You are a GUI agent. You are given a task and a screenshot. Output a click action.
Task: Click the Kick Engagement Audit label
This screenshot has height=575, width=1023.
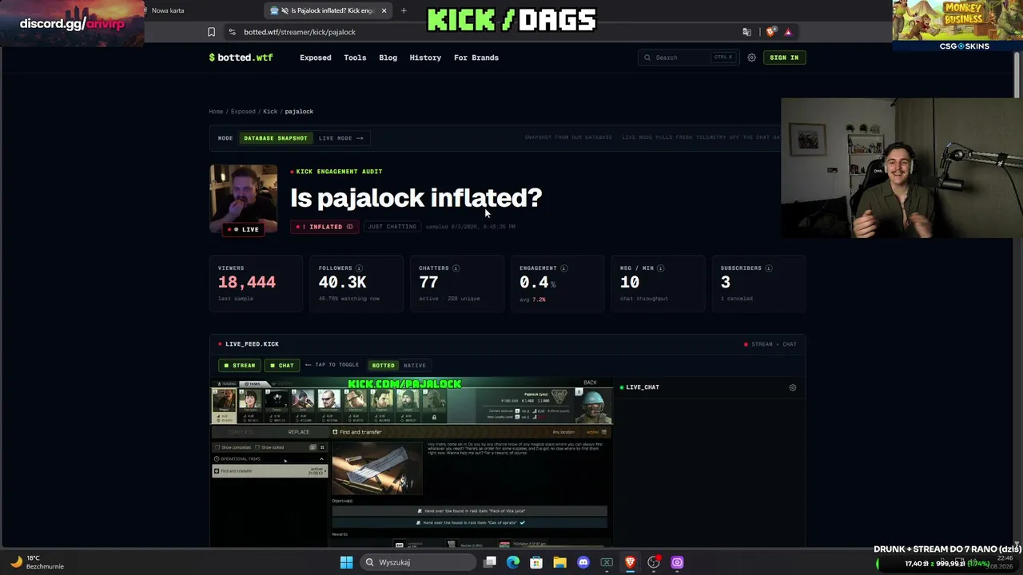pyautogui.click(x=339, y=172)
